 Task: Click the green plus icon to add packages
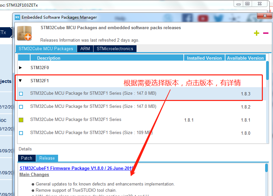click(x=256, y=33)
